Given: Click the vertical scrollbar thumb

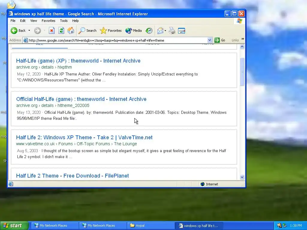Looking at the screenshot, I should pyautogui.click(x=242, y=72).
